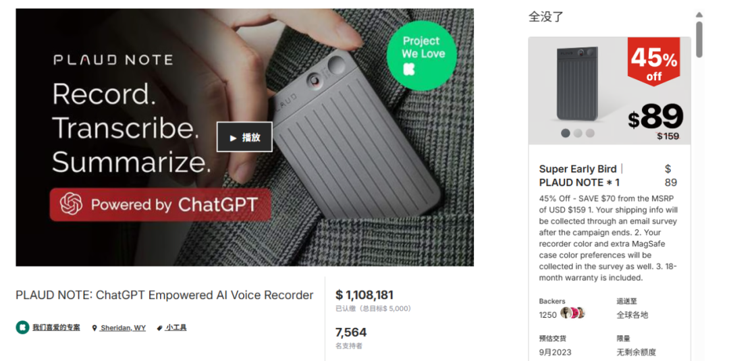729x361 pixels.
Task: Click the 45% off red ribbon
Action: click(x=653, y=61)
